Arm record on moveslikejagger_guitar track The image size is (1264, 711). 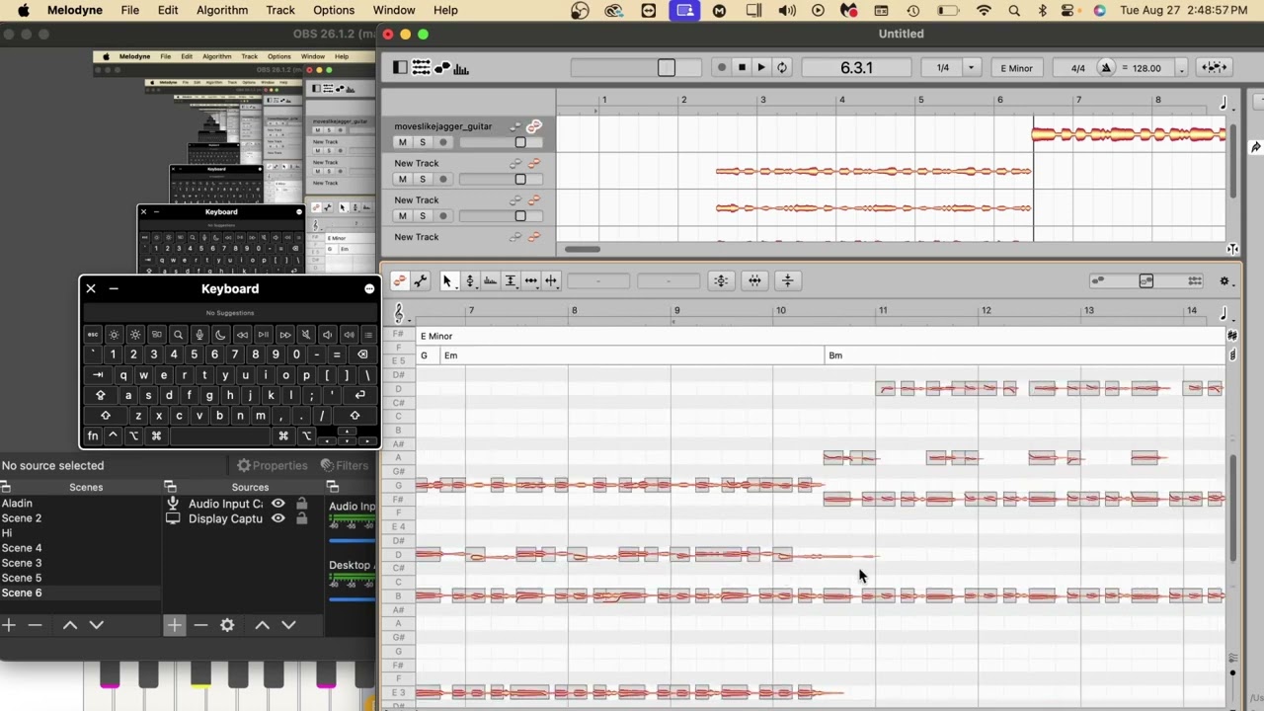click(x=442, y=142)
